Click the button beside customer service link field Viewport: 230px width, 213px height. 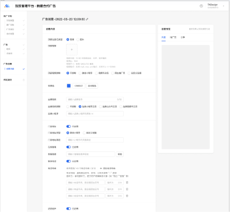(120, 154)
